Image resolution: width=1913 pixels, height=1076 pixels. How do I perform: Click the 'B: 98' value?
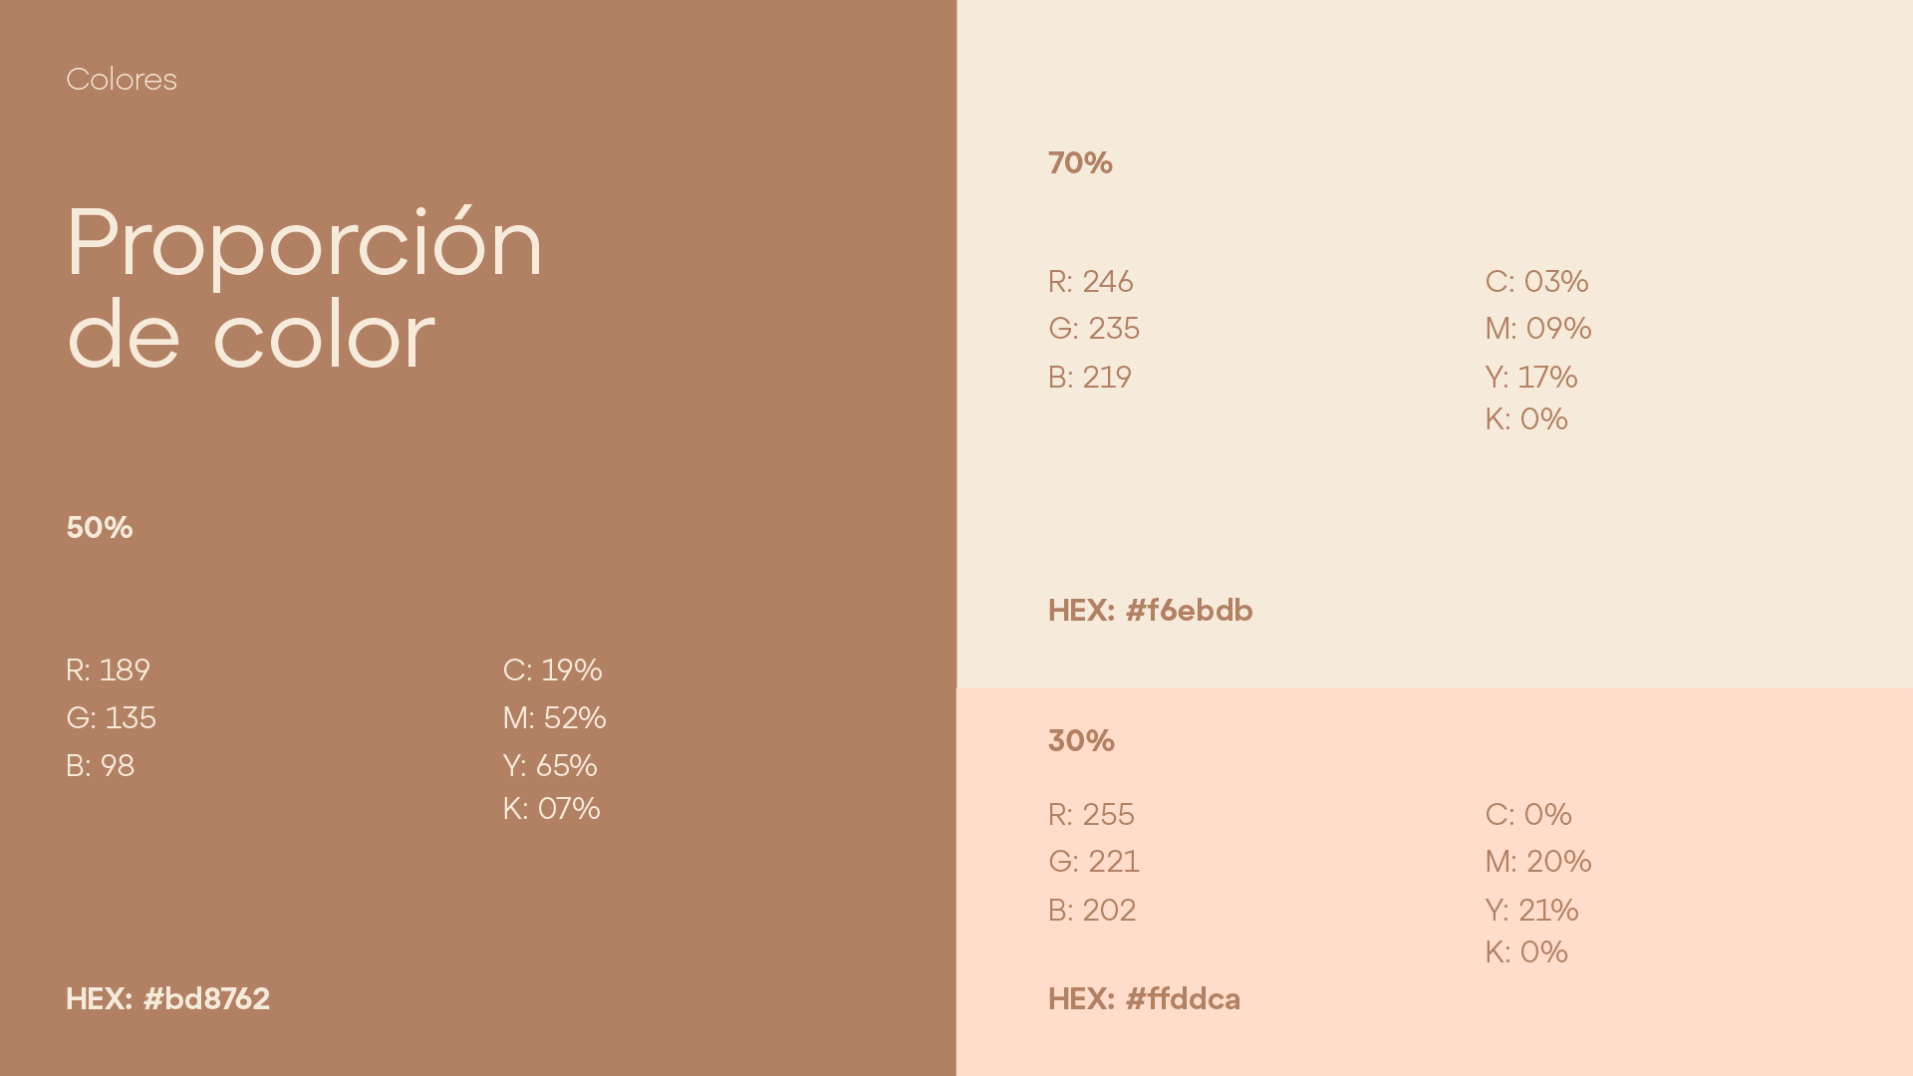(x=100, y=766)
